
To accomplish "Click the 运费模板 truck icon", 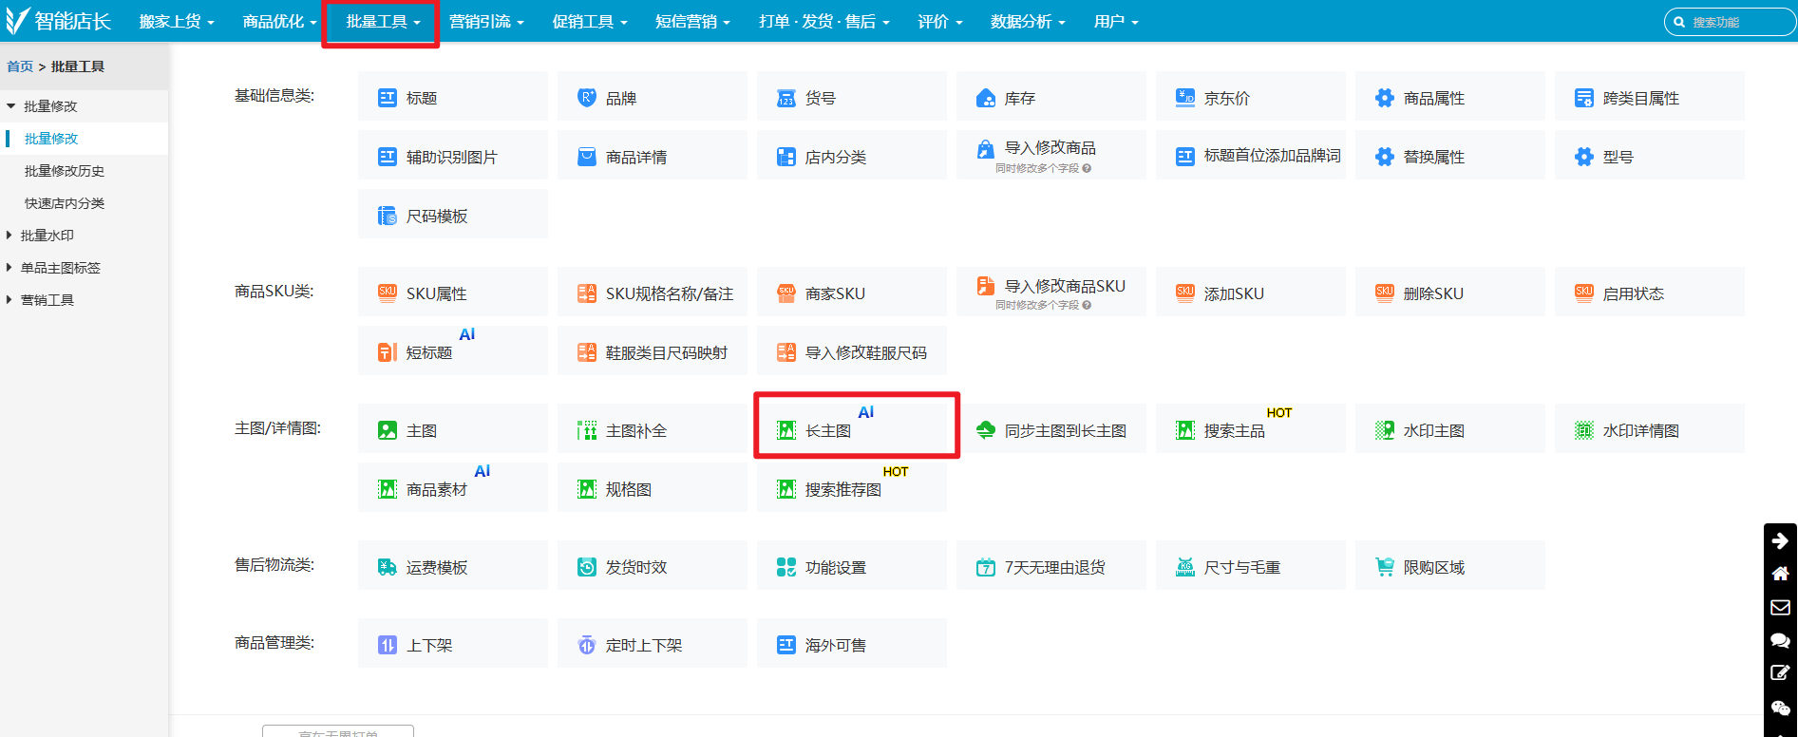I will click(x=388, y=567).
